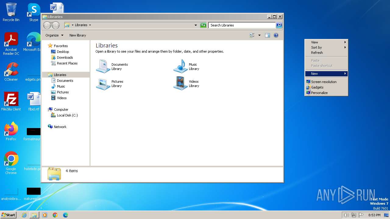Choose Gadgets from context menu
390x219 pixels.
coord(326,87)
